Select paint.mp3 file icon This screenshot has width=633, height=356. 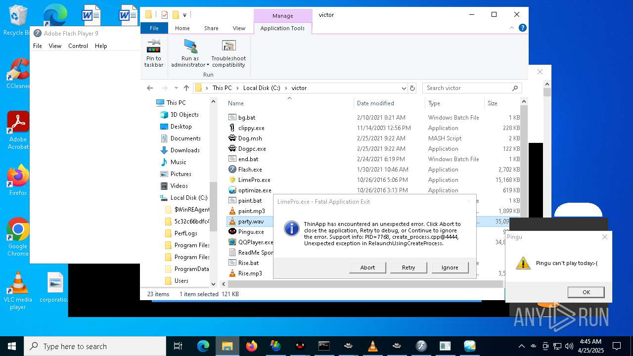point(232,211)
